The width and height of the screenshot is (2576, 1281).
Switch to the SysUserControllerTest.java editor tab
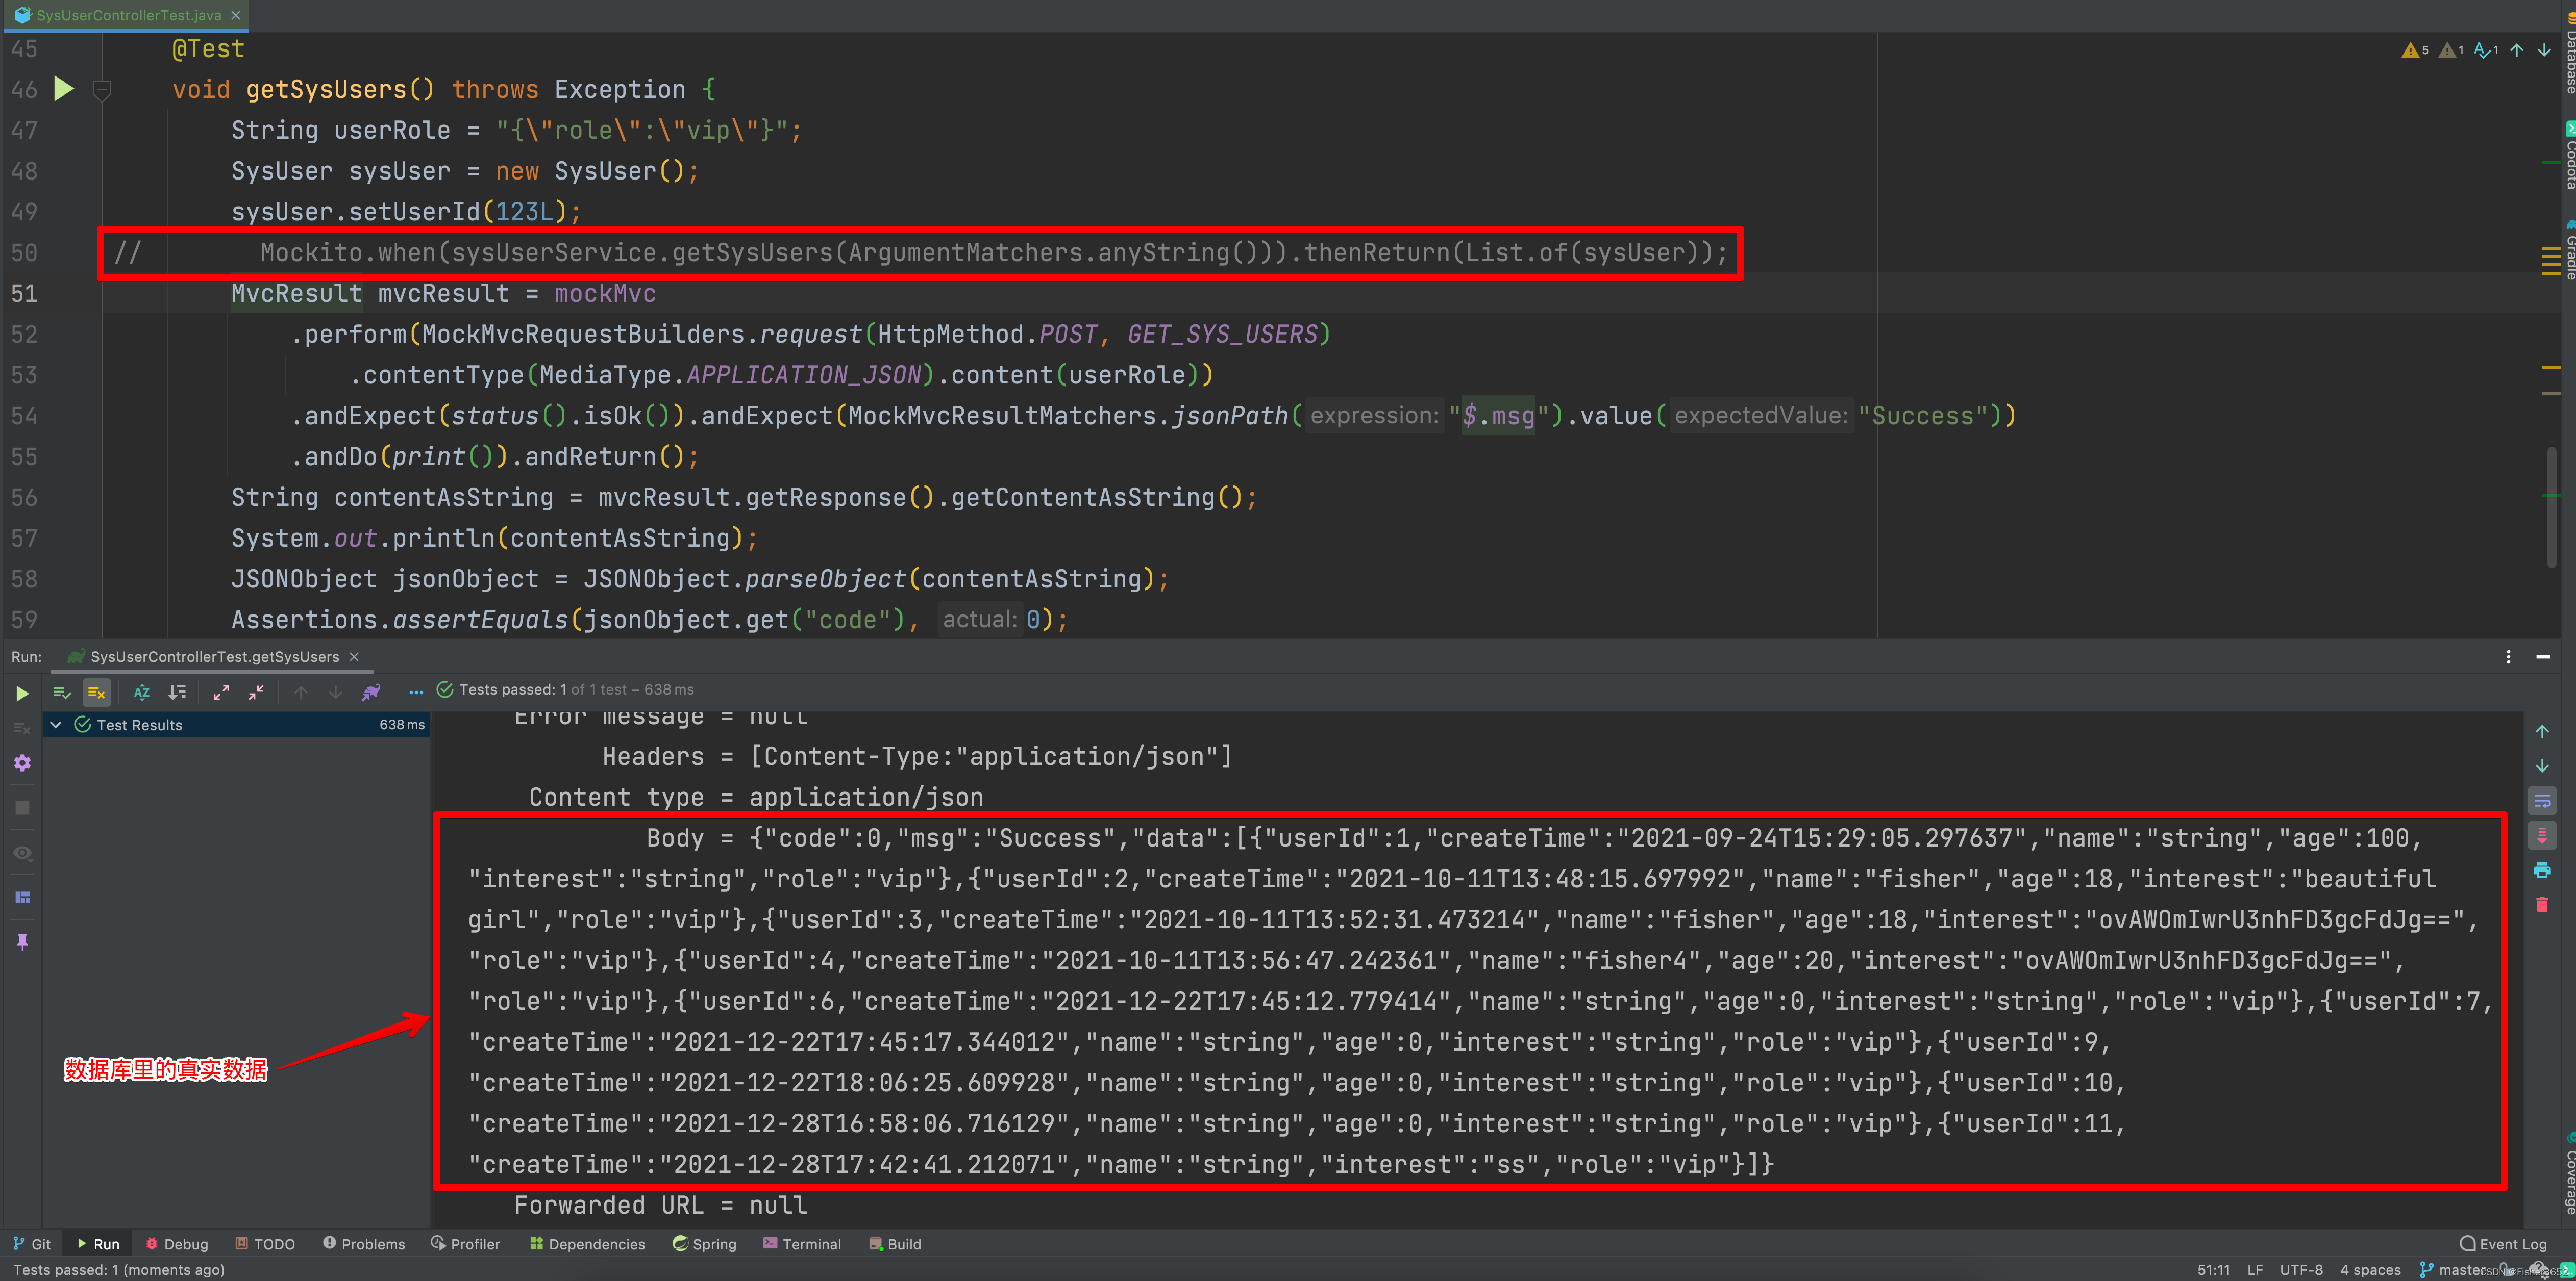coord(128,15)
